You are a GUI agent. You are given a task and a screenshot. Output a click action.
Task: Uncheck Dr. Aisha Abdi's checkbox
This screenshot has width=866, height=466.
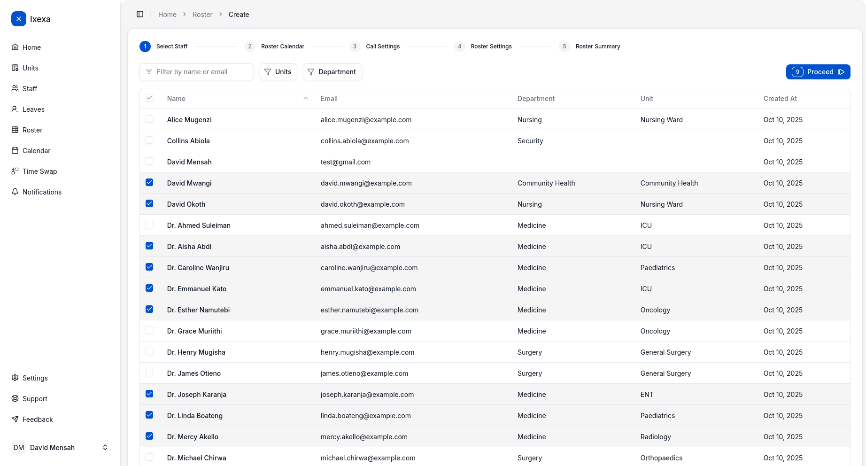(149, 246)
